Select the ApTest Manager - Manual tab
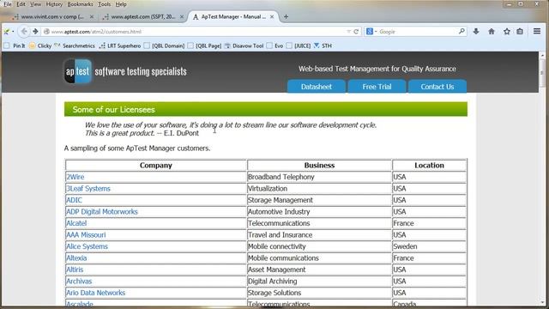This screenshot has height=309, width=549. (232, 16)
